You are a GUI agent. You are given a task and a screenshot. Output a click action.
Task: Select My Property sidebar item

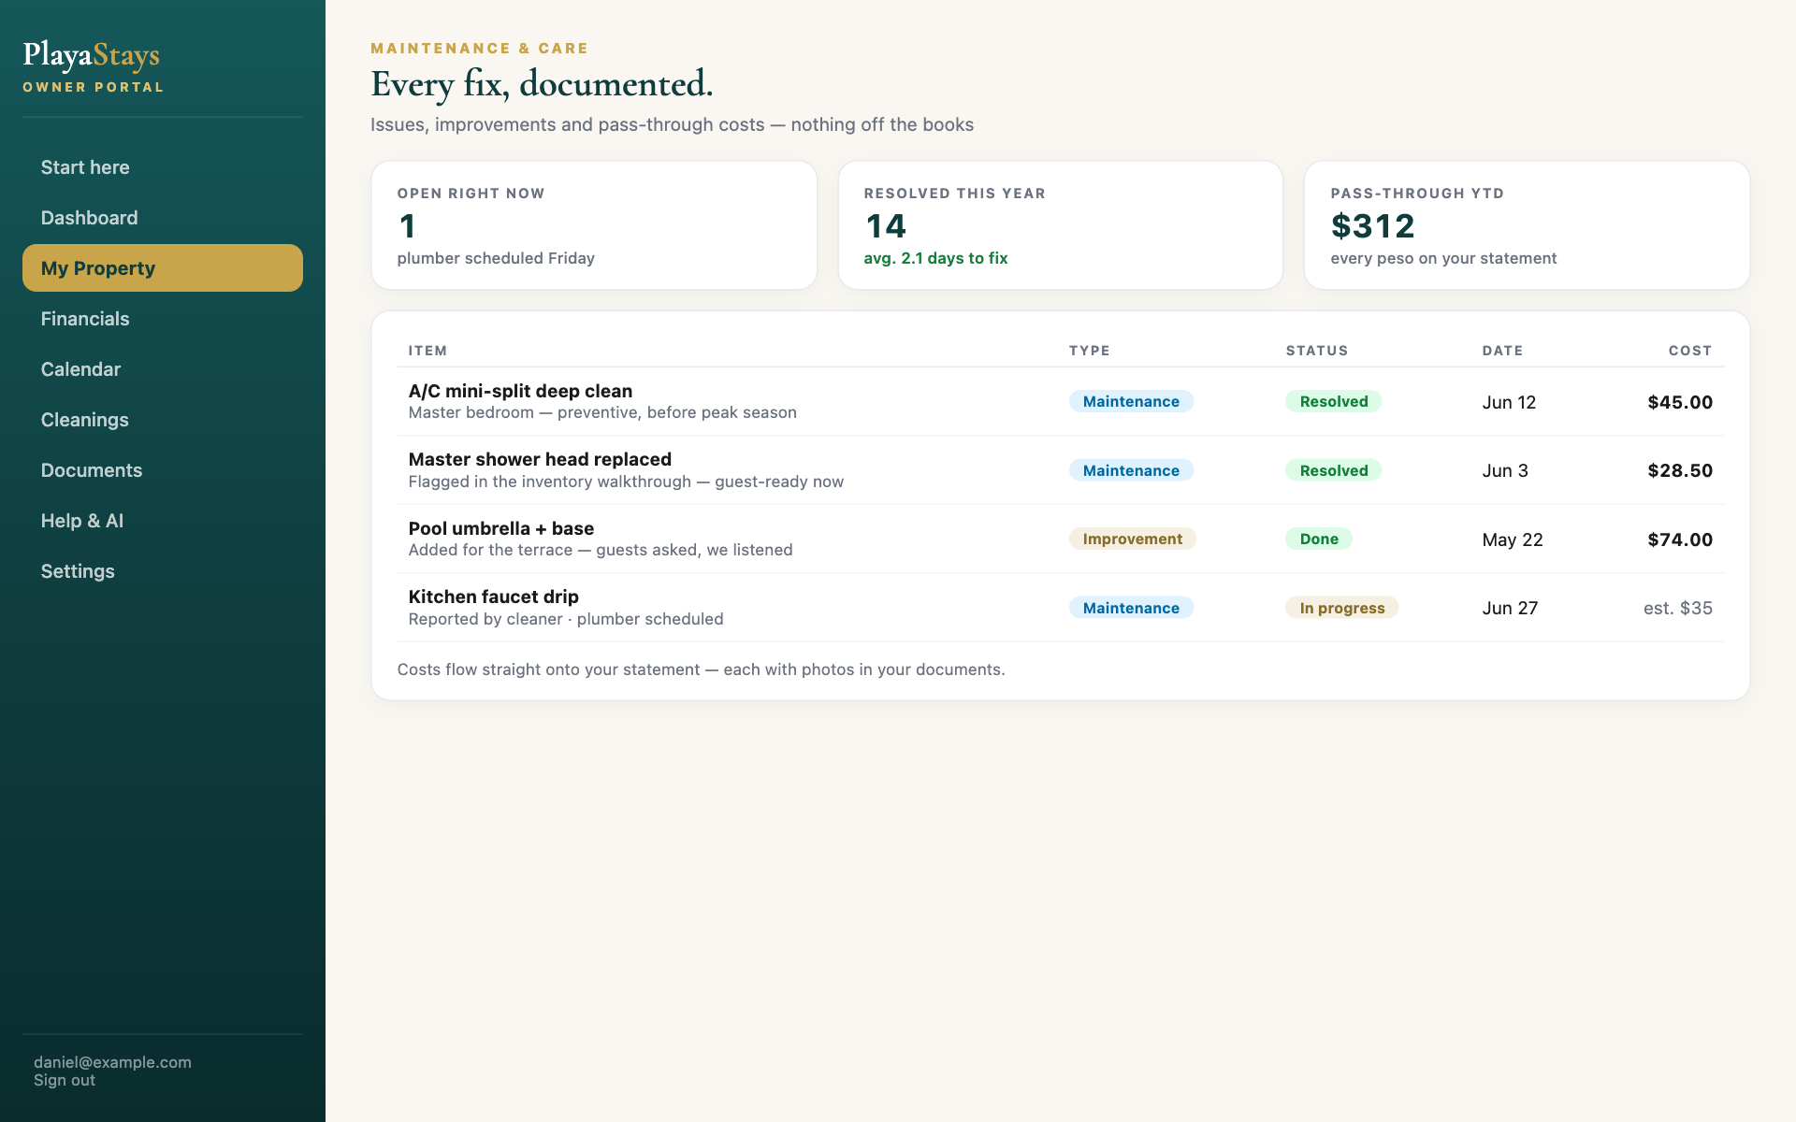point(162,268)
